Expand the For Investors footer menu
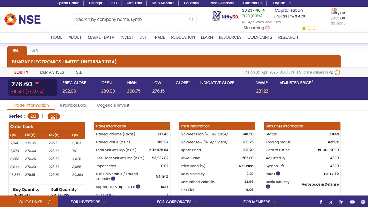This screenshot has height=207, width=368. pyautogui.click(x=88, y=202)
